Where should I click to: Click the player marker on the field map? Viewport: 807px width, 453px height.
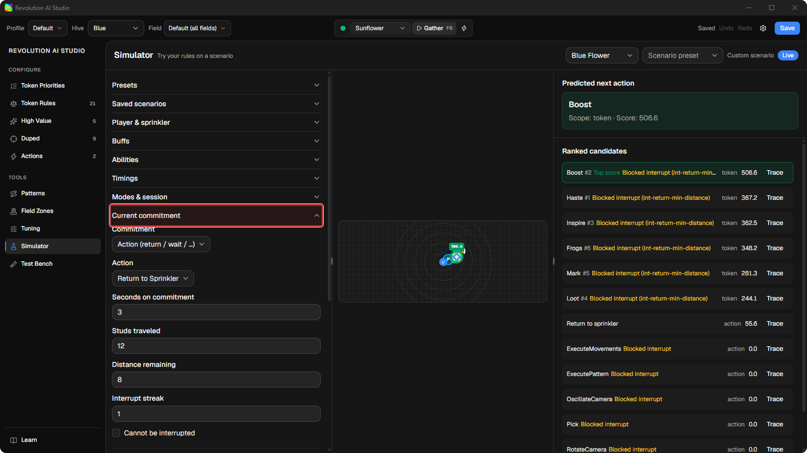[447, 260]
